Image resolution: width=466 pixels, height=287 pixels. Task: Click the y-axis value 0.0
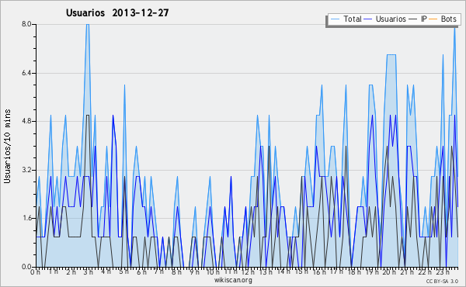[x=26, y=267]
